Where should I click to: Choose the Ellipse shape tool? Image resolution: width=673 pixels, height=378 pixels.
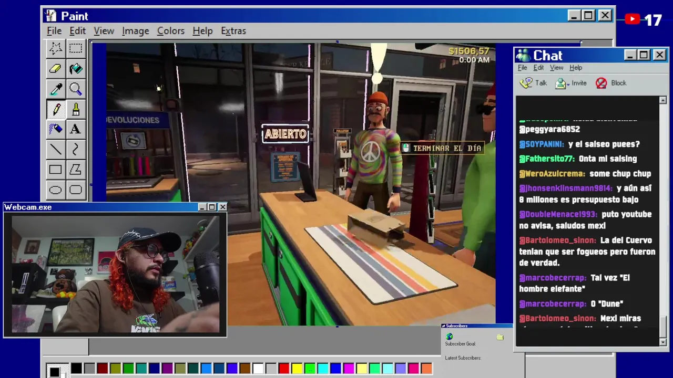tap(55, 190)
